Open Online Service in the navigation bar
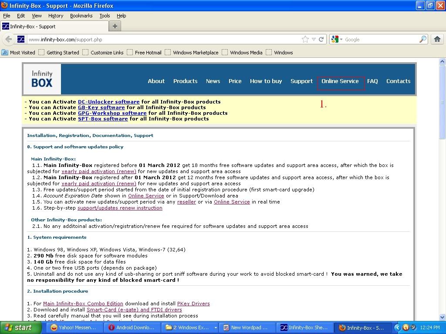This screenshot has width=446, height=334. [x=340, y=81]
